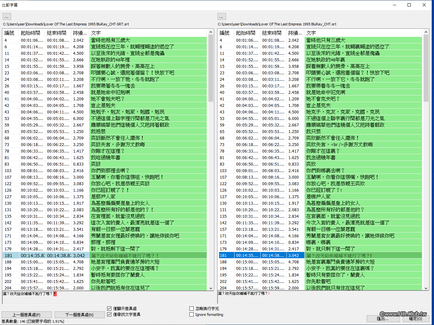
Task: Click the left pane vertical scrollbar thumb
Action: point(211,68)
